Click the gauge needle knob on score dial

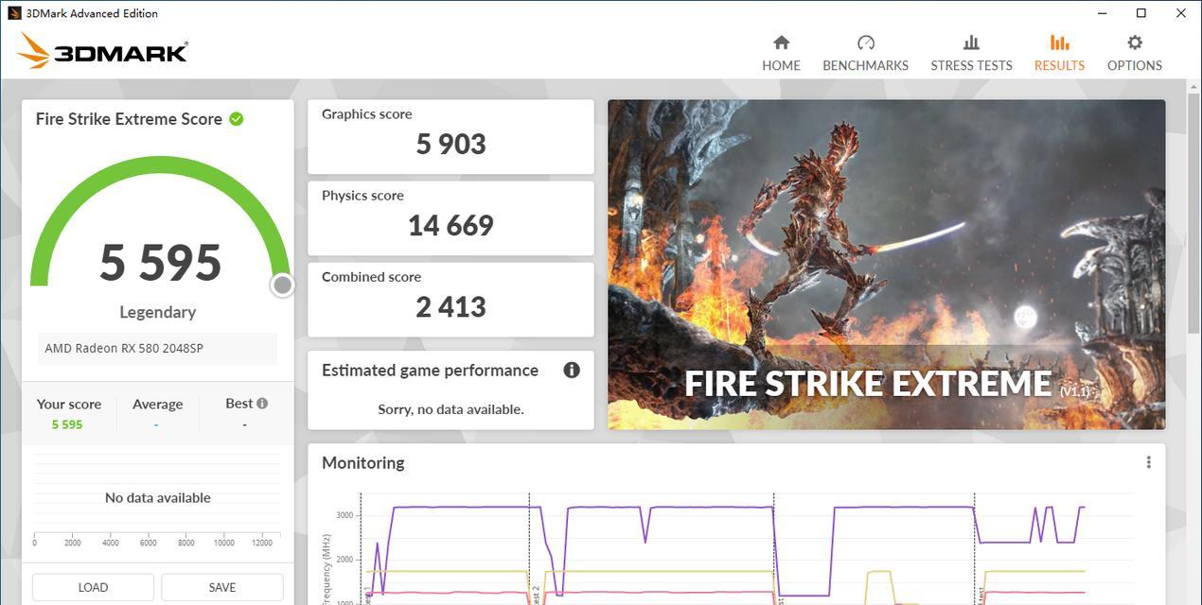point(282,285)
